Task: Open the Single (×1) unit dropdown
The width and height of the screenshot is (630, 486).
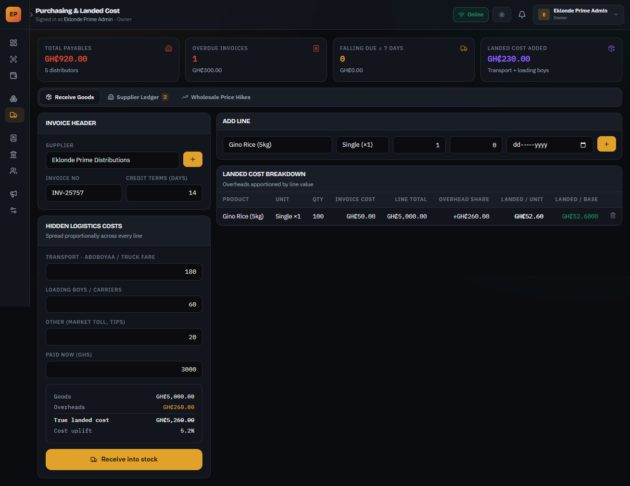Action: (363, 145)
